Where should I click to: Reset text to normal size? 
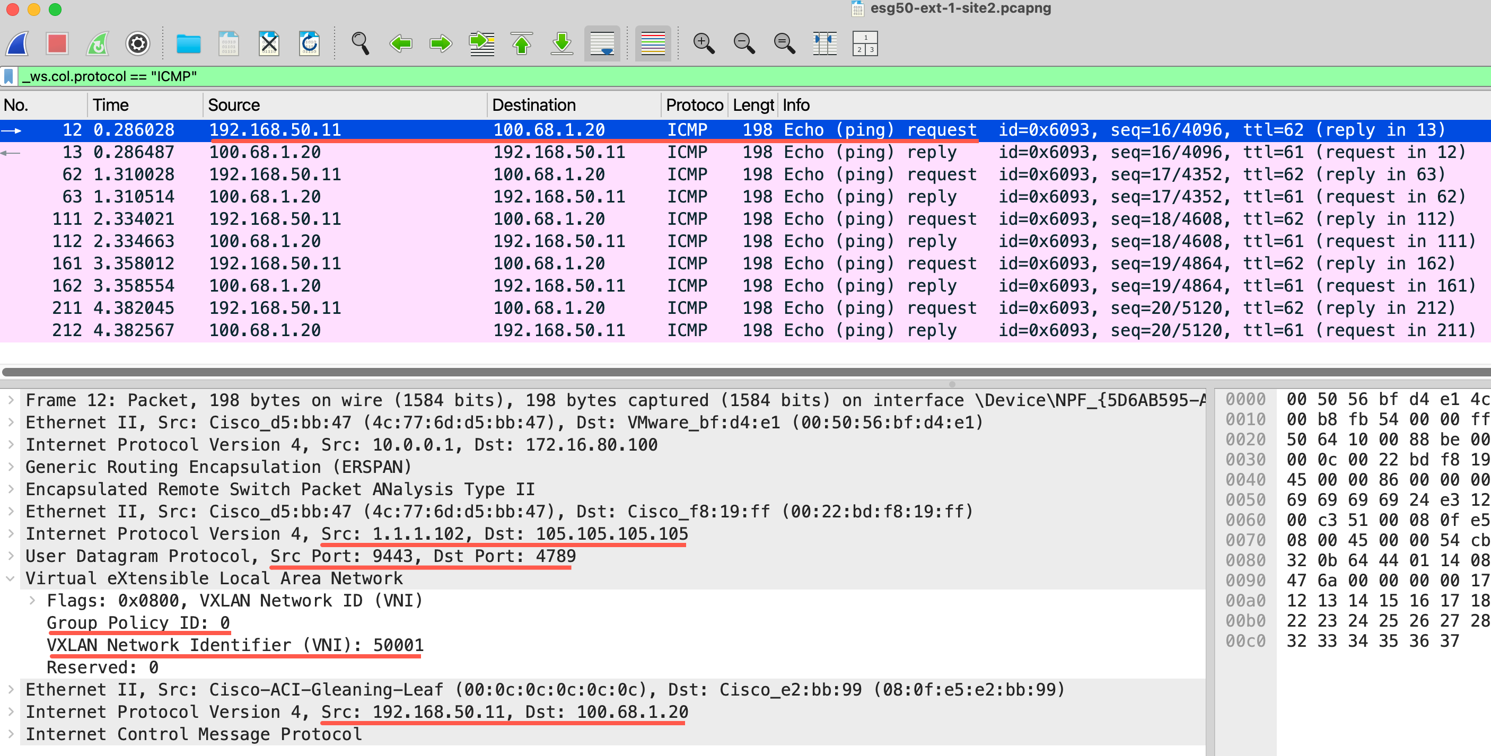pos(784,43)
